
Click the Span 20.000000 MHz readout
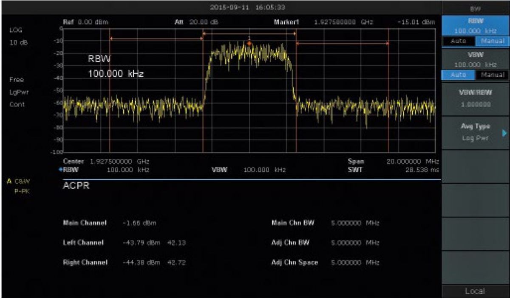click(393, 162)
